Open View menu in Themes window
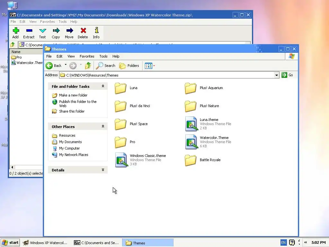This screenshot has width=329, height=247. [71, 56]
